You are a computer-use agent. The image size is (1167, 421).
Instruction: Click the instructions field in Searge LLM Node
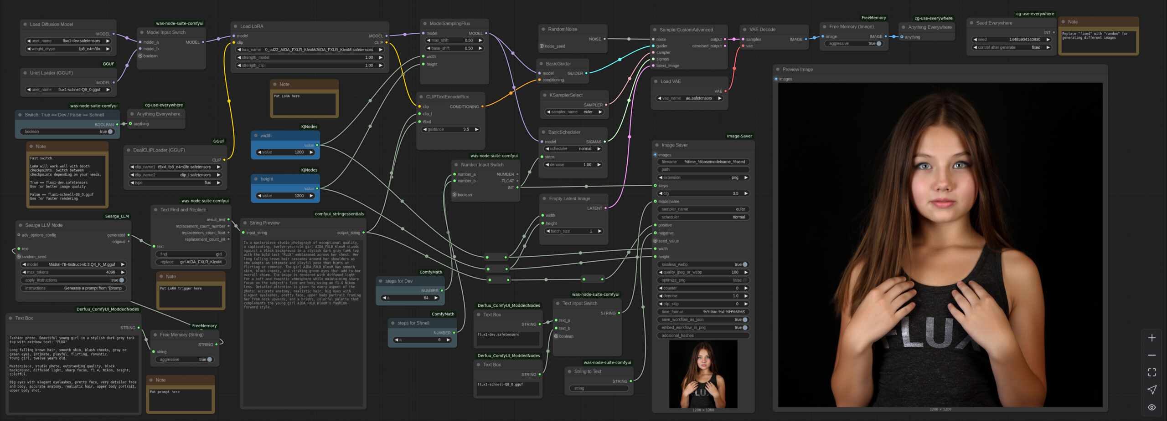point(73,288)
